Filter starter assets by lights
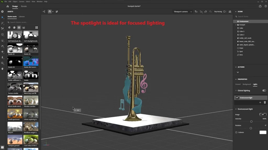 pyautogui.click(x=19, y=28)
